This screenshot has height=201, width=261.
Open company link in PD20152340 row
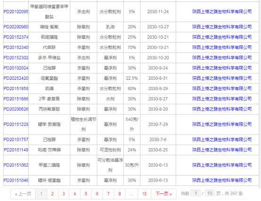pyautogui.click(x=222, y=48)
